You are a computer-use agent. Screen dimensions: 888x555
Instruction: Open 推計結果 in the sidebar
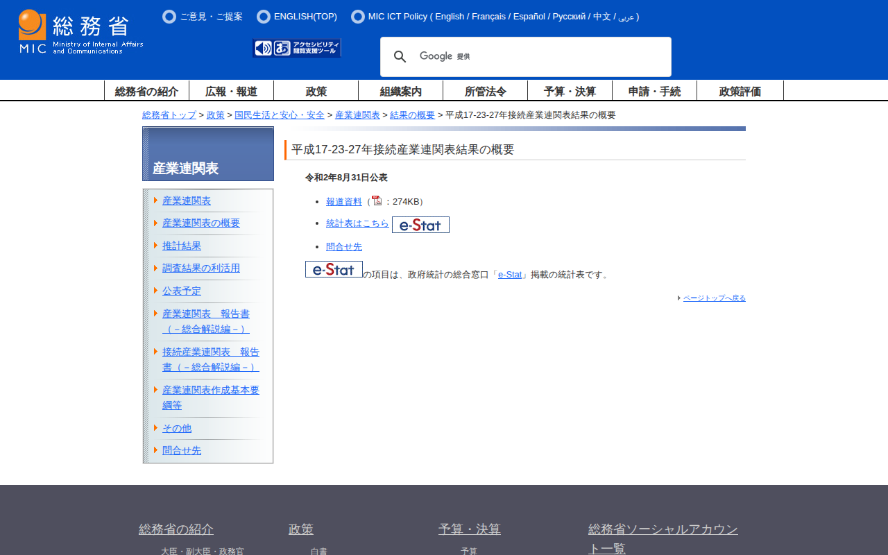[x=182, y=246]
